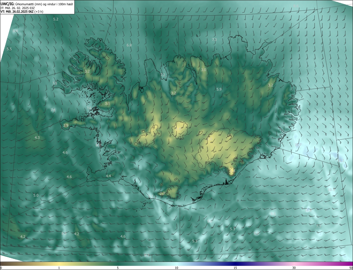
Task: Click the 2.9 value label on the map
Action: click(x=66, y=125)
